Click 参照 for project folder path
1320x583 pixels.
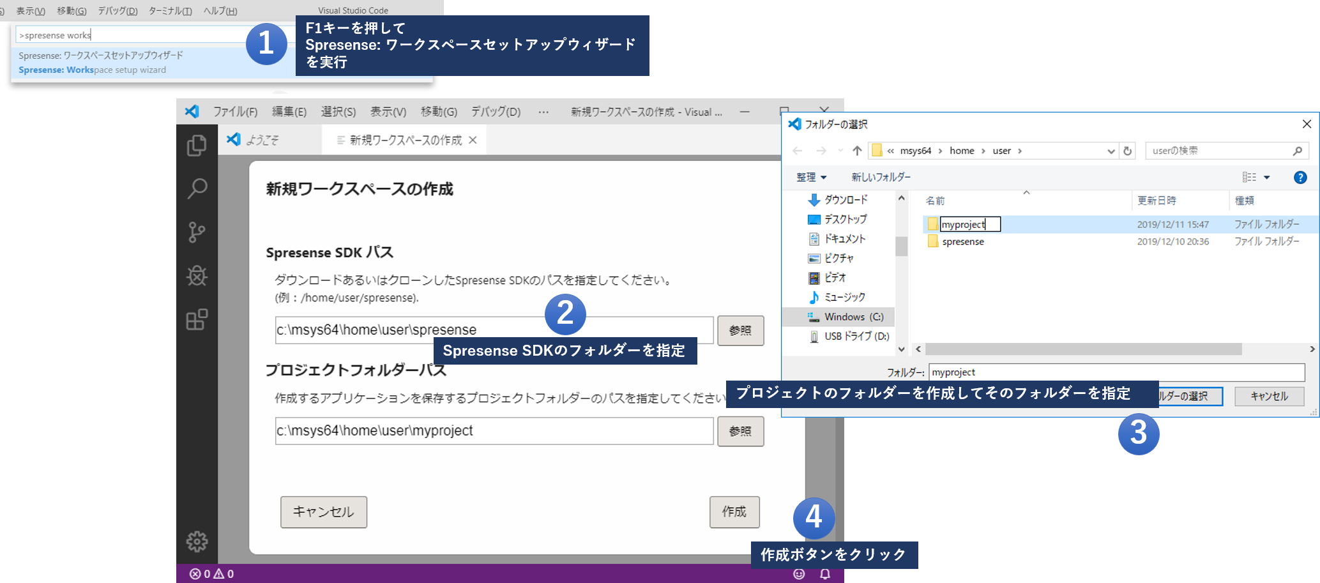(x=740, y=431)
